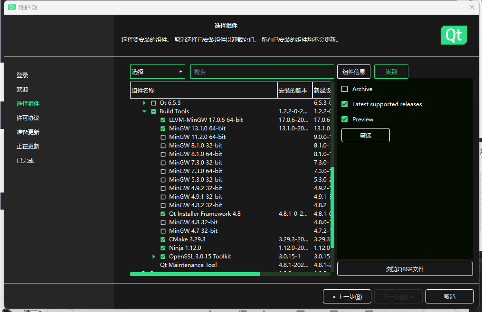Sort by the 安装的版本 column header
Screen dimensions: 482x312
click(295, 90)
